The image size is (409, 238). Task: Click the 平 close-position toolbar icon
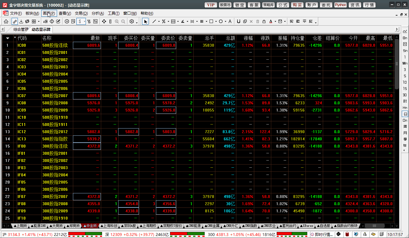pos(304,21)
